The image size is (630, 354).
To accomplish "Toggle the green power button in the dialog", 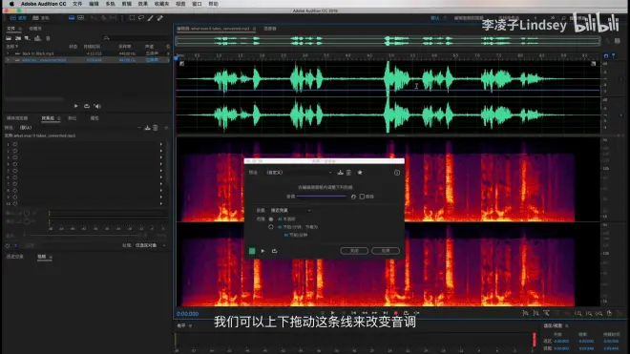I will click(252, 251).
